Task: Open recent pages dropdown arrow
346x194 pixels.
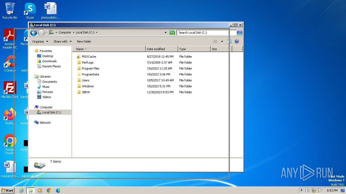Action: (46, 33)
